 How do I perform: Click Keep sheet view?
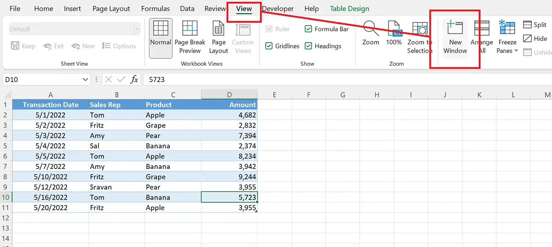23,46
